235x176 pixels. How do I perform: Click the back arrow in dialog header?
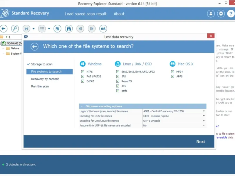pos(35,46)
